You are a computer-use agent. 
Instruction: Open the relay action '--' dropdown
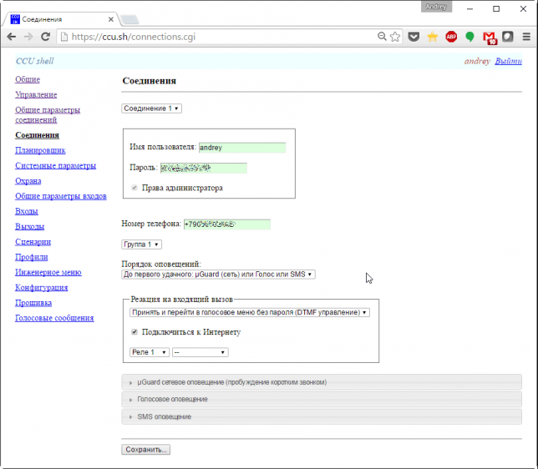coord(200,352)
